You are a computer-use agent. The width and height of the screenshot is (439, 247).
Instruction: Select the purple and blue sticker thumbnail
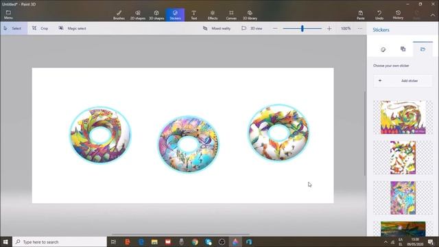tap(403, 198)
